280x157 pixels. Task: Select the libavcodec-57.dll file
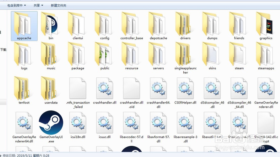pyautogui.click(x=132, y=127)
